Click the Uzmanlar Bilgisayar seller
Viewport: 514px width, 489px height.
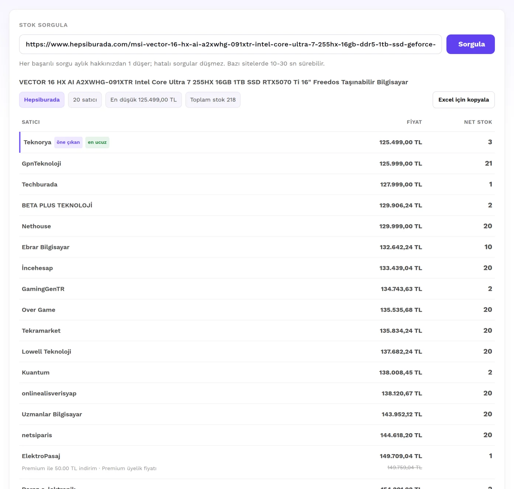(x=52, y=414)
